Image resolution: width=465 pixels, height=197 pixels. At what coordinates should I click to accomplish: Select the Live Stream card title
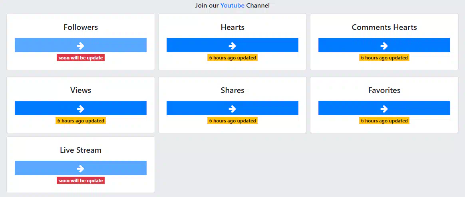pos(81,150)
